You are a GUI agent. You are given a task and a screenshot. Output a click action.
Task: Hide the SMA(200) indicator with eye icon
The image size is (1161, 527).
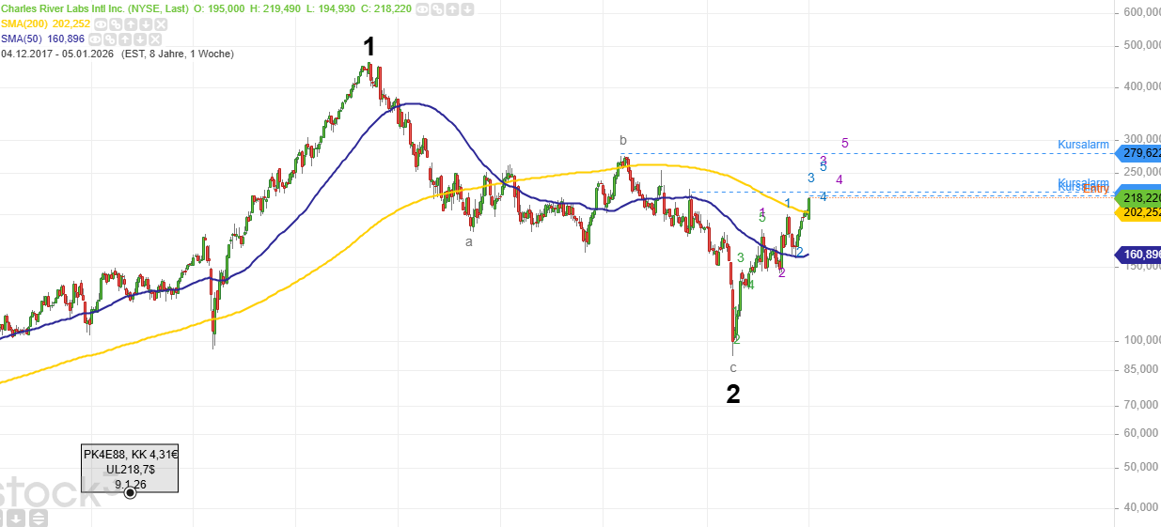pyautogui.click(x=102, y=24)
